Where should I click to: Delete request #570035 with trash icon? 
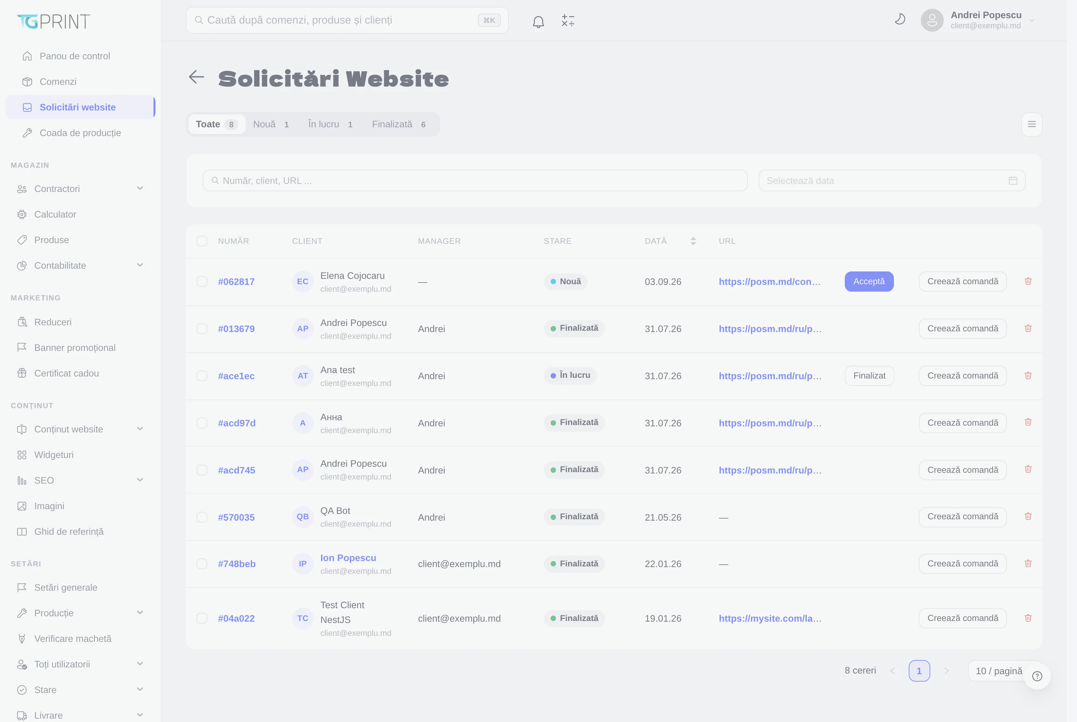pyautogui.click(x=1028, y=517)
